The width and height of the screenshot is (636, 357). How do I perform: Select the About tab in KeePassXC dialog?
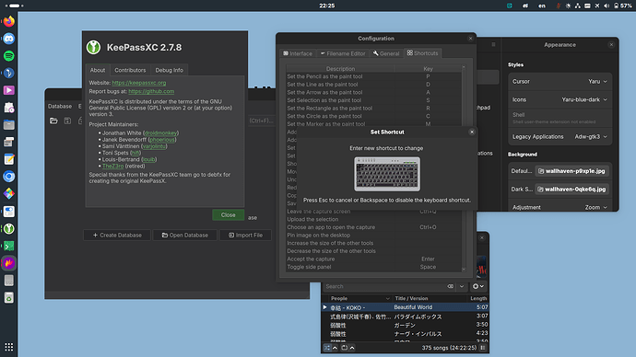(x=98, y=70)
